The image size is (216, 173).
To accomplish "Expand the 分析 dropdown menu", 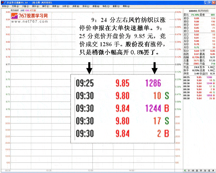I will (x=65, y=6).
